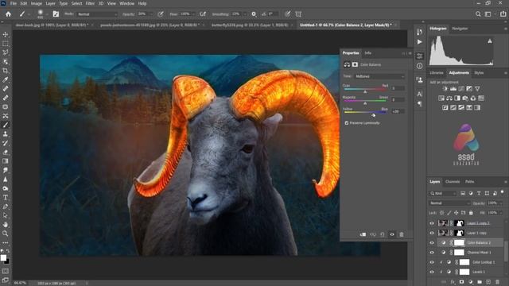The height and width of the screenshot is (286, 509).
Task: Open the brush preset picker dropdown
Action: click(47, 14)
